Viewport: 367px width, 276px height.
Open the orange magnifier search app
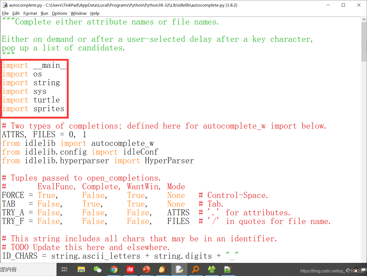(x=195, y=269)
